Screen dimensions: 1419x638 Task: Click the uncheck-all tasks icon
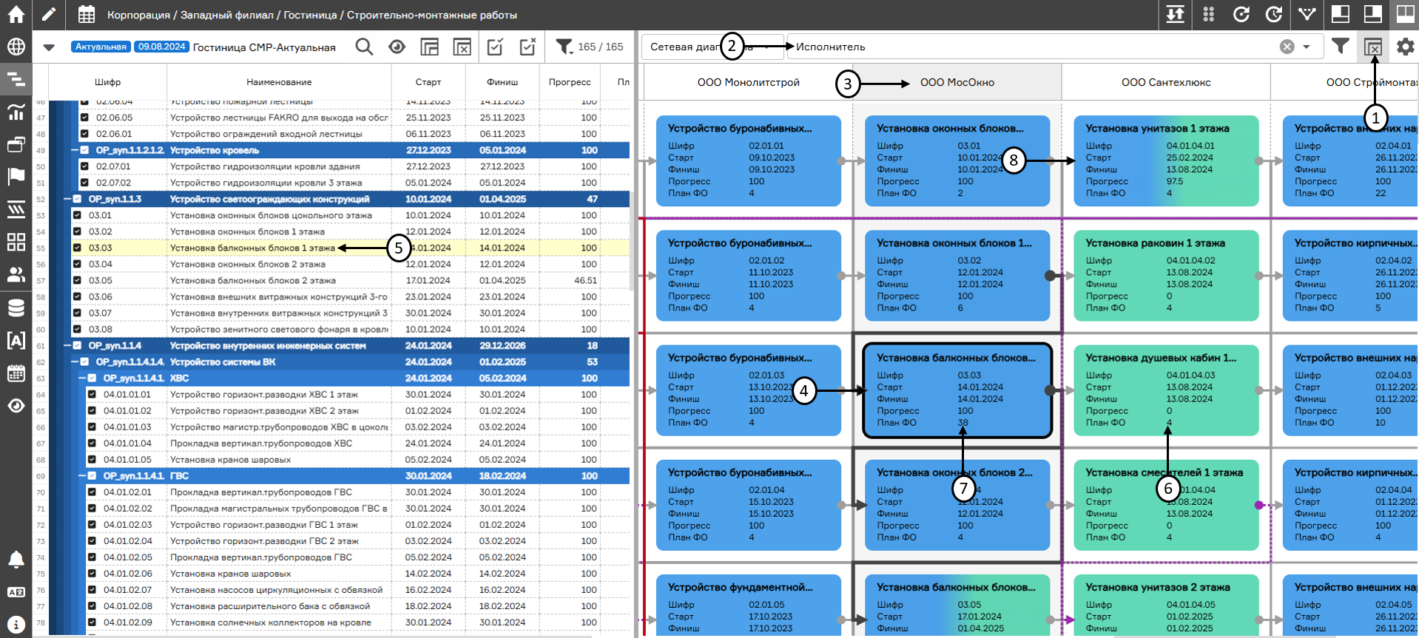coord(528,47)
